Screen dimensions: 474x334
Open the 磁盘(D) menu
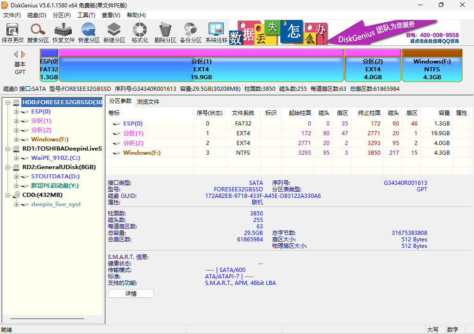[37, 15]
